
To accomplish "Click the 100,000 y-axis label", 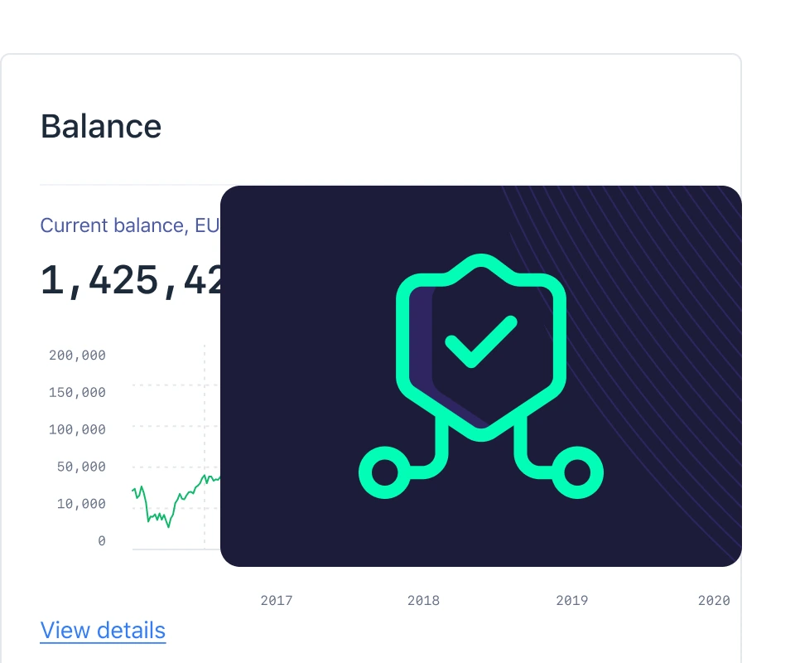I will pos(78,430).
